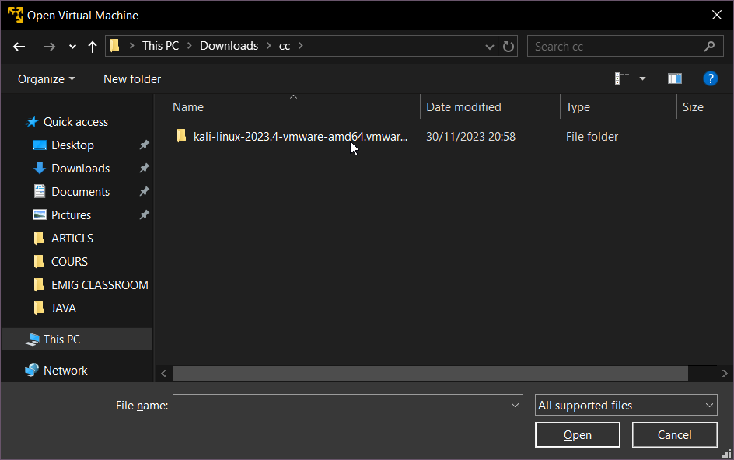Select the kali-linux-2023.4-vmware-amd64 folder
This screenshot has height=460, width=734.
point(301,137)
